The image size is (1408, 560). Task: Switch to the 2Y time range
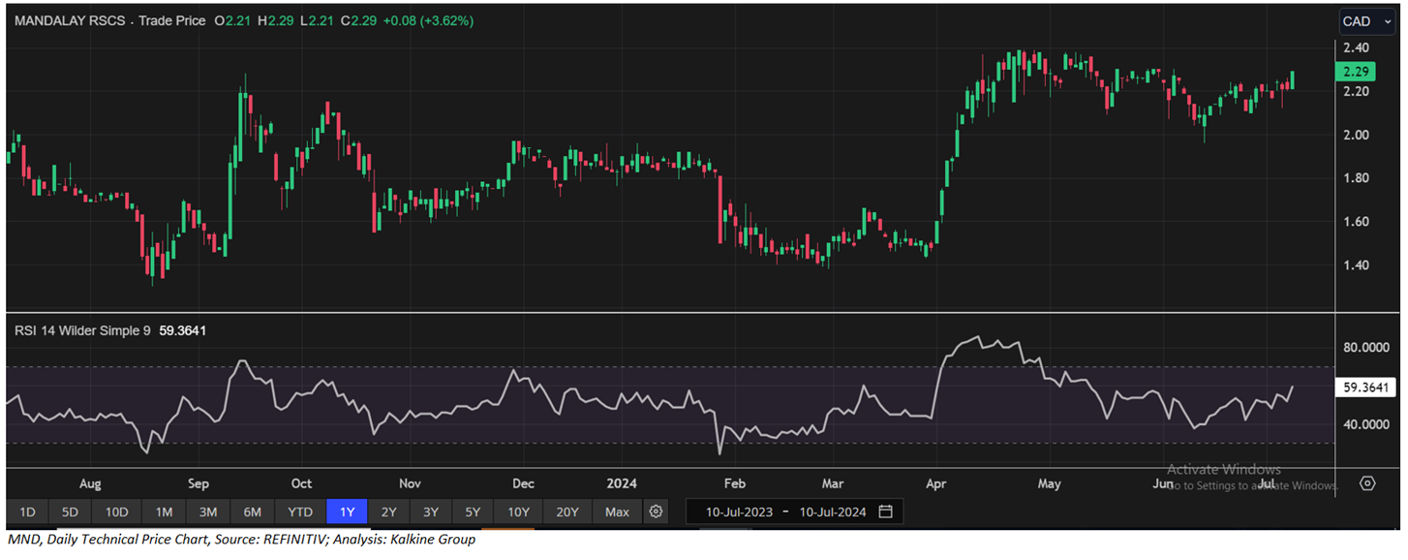[388, 512]
